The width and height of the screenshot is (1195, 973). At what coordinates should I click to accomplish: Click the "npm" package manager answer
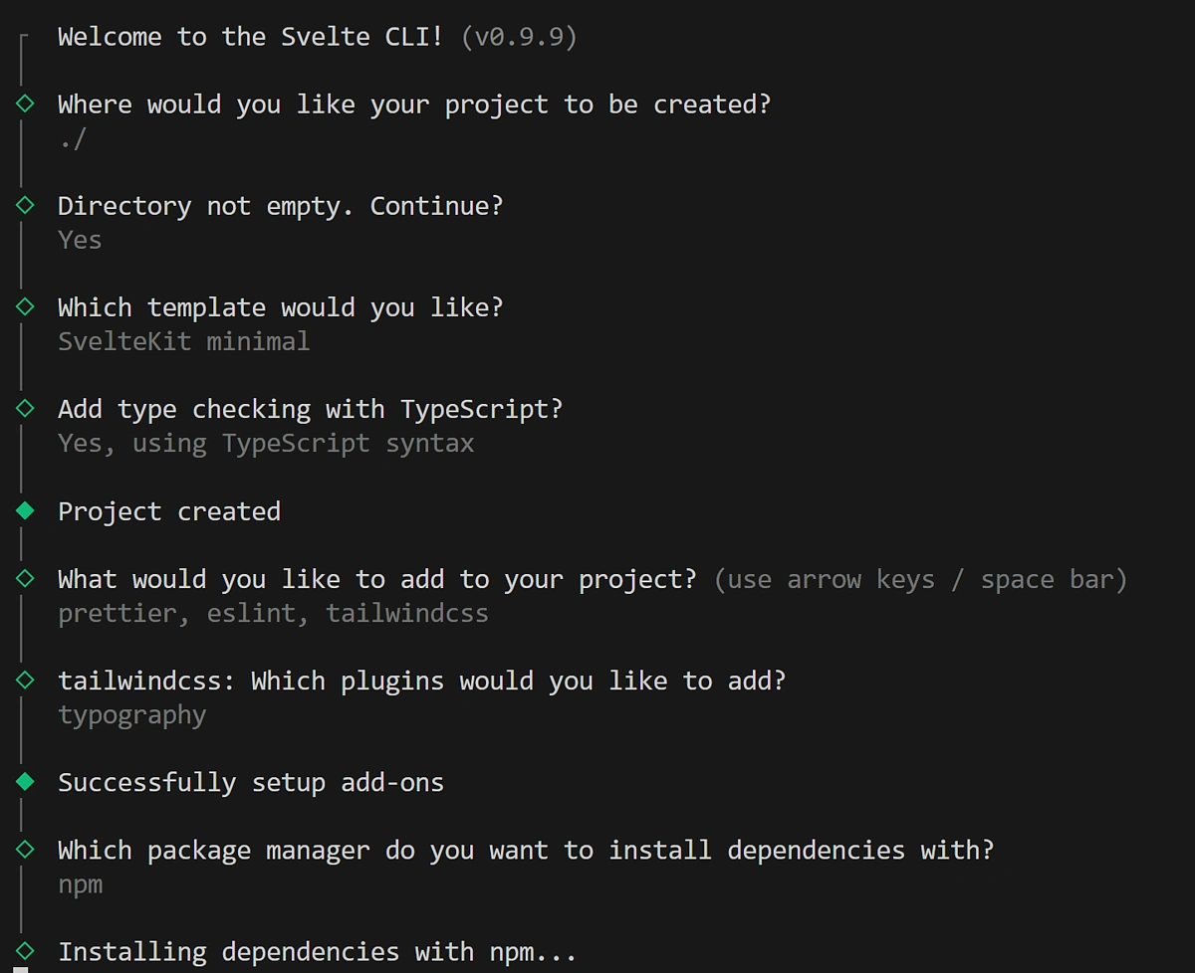80,884
